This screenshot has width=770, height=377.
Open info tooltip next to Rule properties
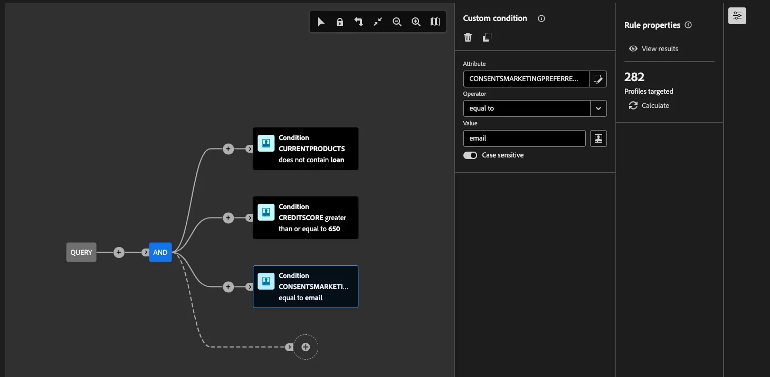[688, 25]
